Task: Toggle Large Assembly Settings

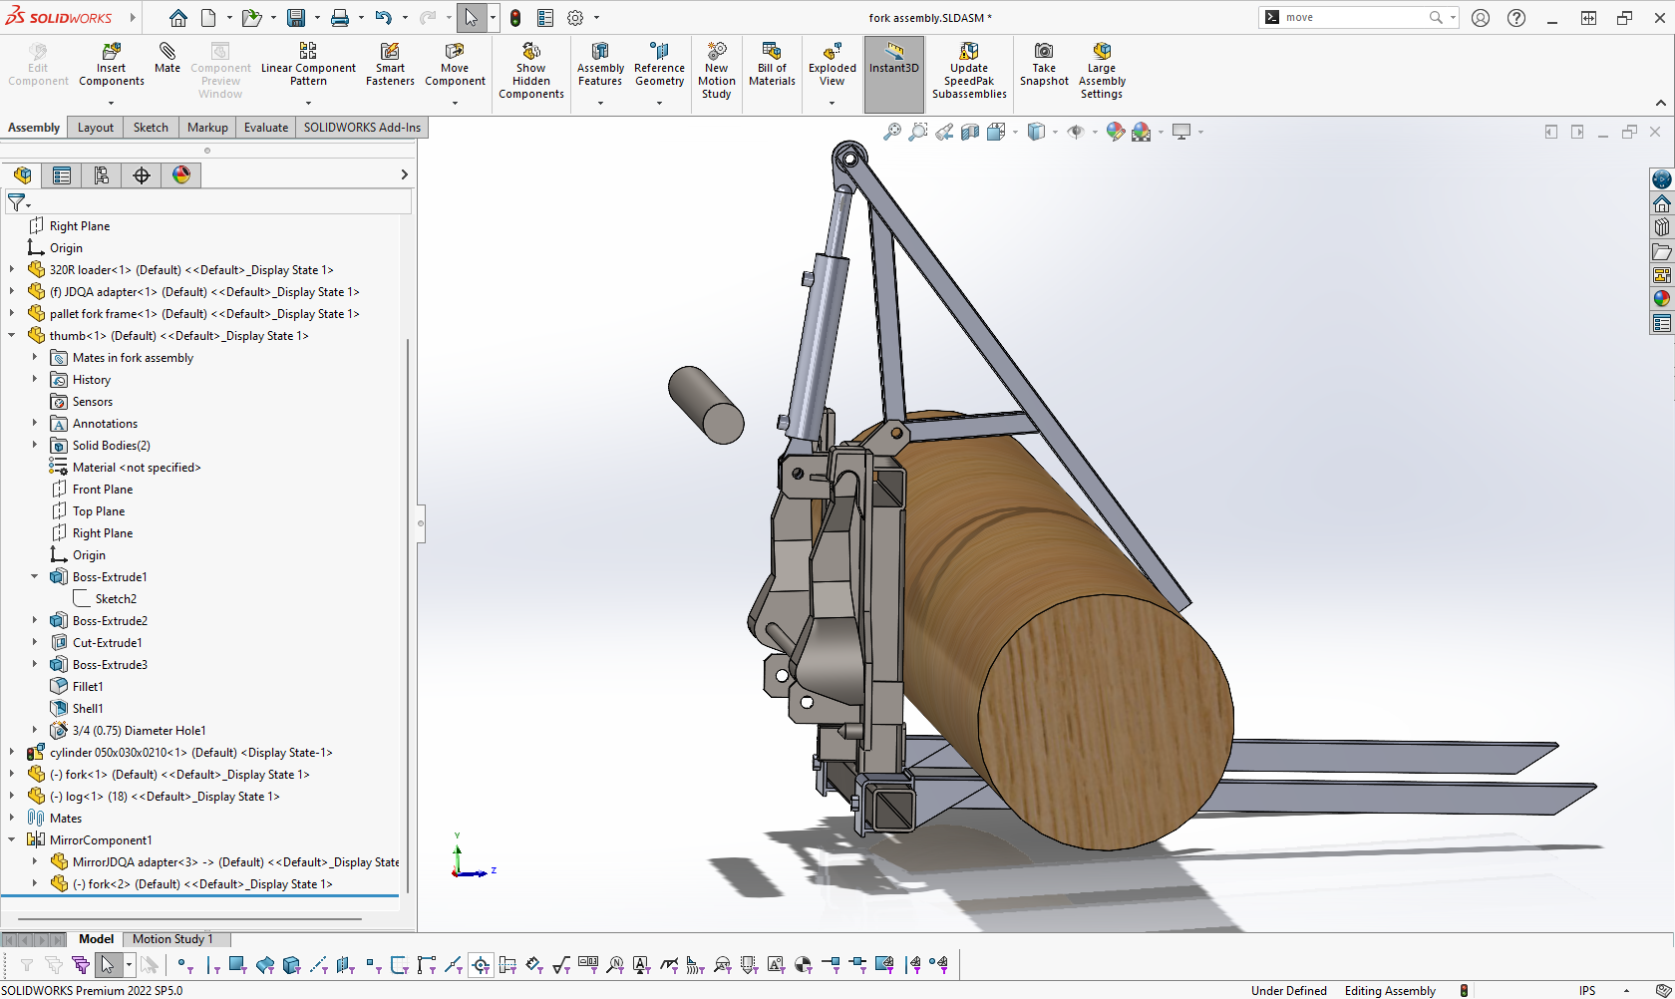Action: 1101,52
